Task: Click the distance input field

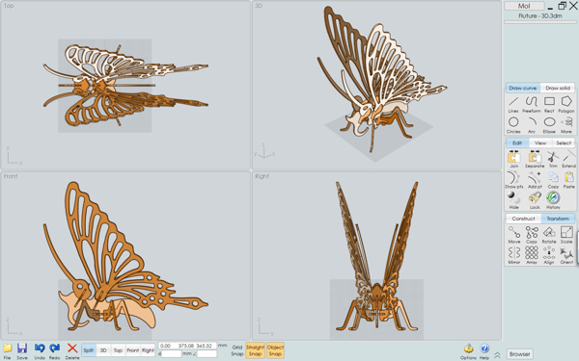Action: pos(172,353)
